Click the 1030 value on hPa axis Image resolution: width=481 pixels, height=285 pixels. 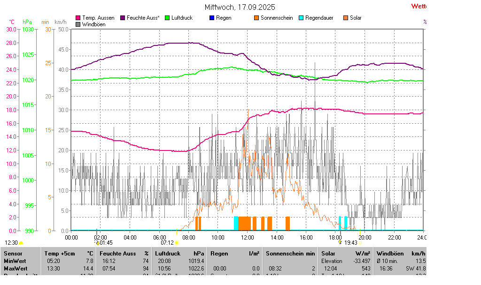(28, 30)
